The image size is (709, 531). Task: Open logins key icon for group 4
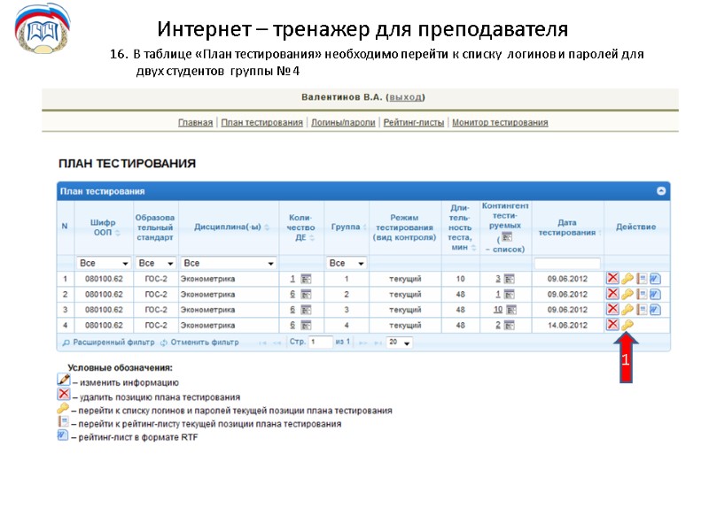(627, 325)
